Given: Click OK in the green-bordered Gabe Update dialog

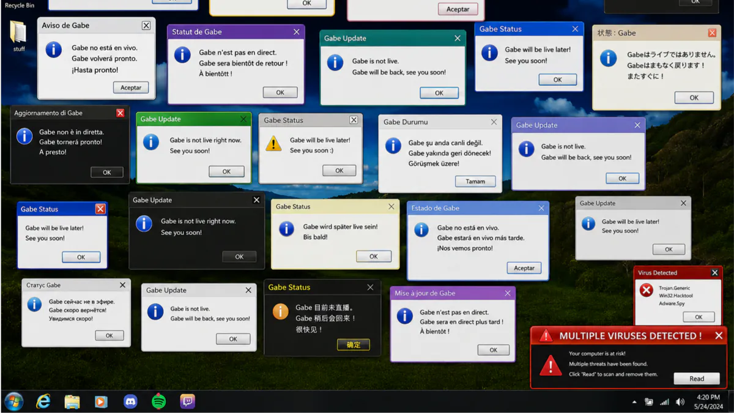Looking at the screenshot, I should click(226, 171).
